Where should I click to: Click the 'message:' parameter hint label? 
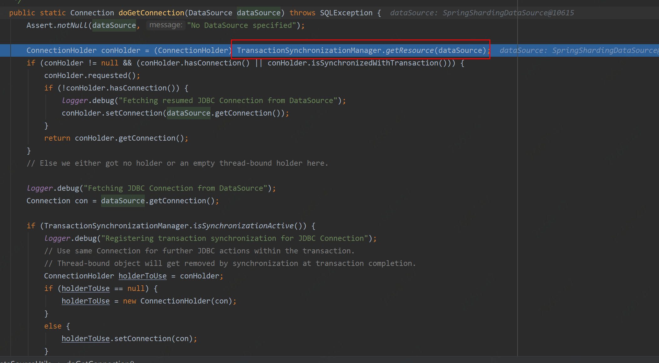[166, 25]
